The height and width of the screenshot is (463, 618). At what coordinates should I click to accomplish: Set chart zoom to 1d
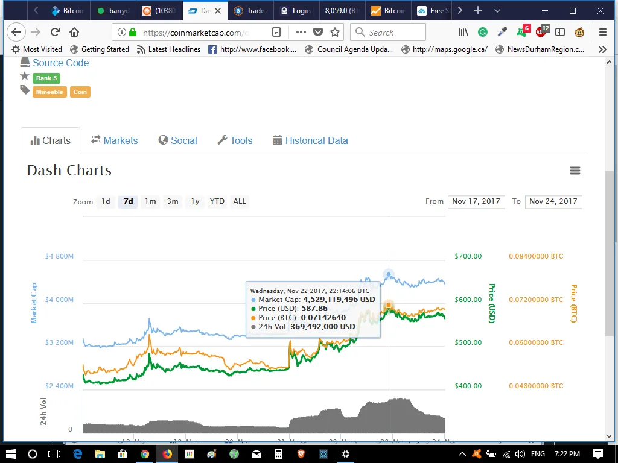[x=106, y=201]
